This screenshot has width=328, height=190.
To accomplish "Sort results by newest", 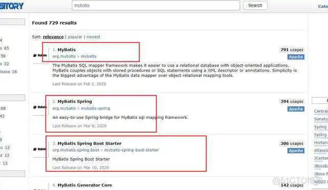I will (x=93, y=37).
